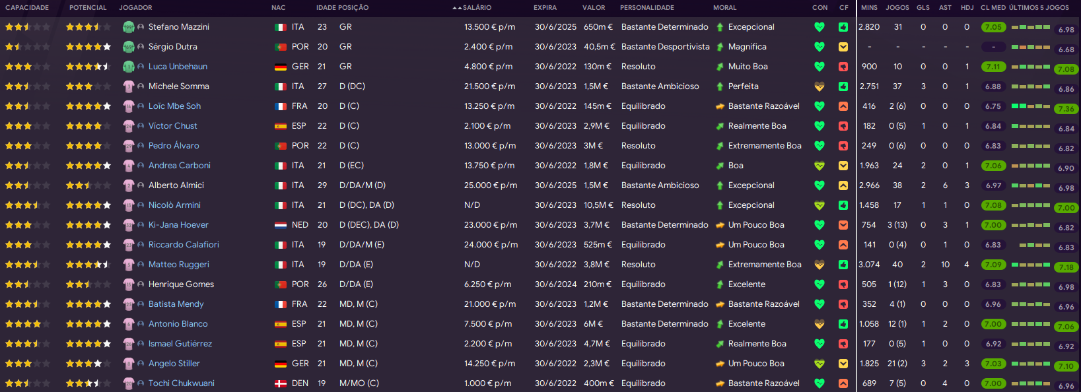1081x392 pixels.
Task: Sort players by CAPACIDADE column header
Action: click(27, 8)
